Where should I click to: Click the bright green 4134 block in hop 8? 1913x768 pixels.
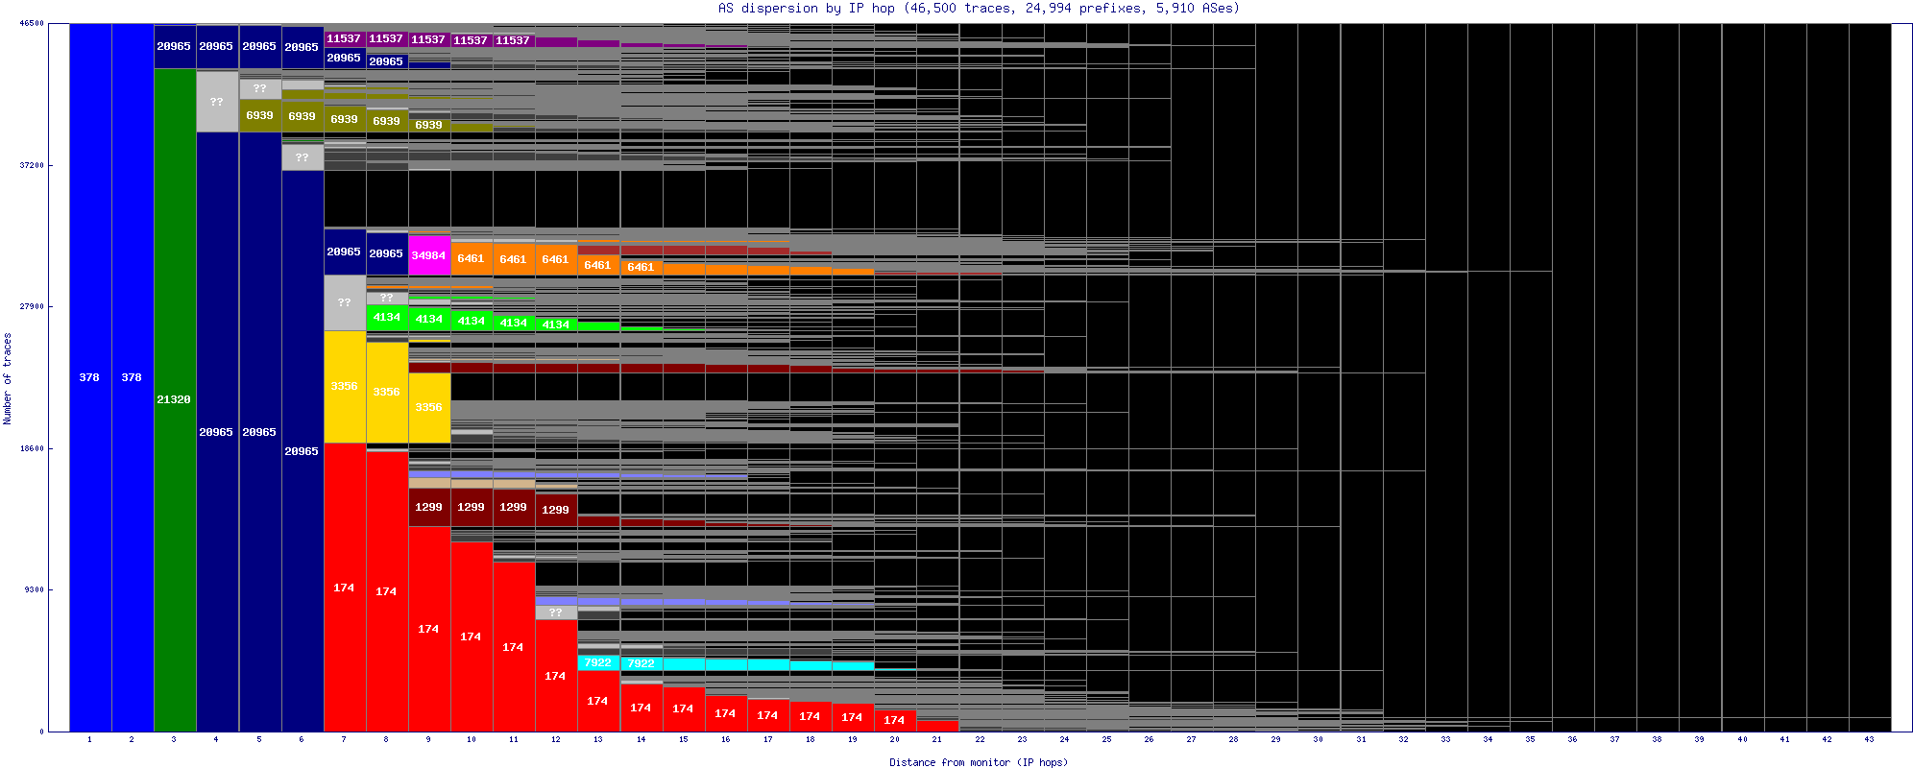click(x=386, y=317)
